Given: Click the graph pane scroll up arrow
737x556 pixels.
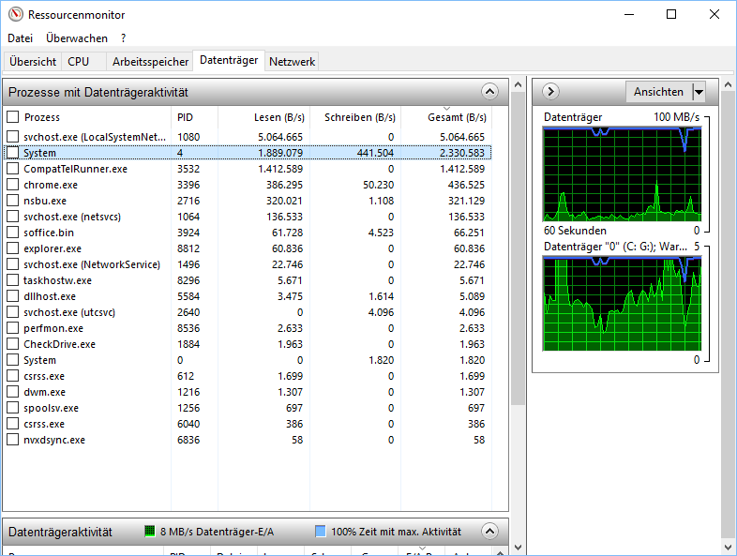Looking at the screenshot, I should click(x=728, y=84).
